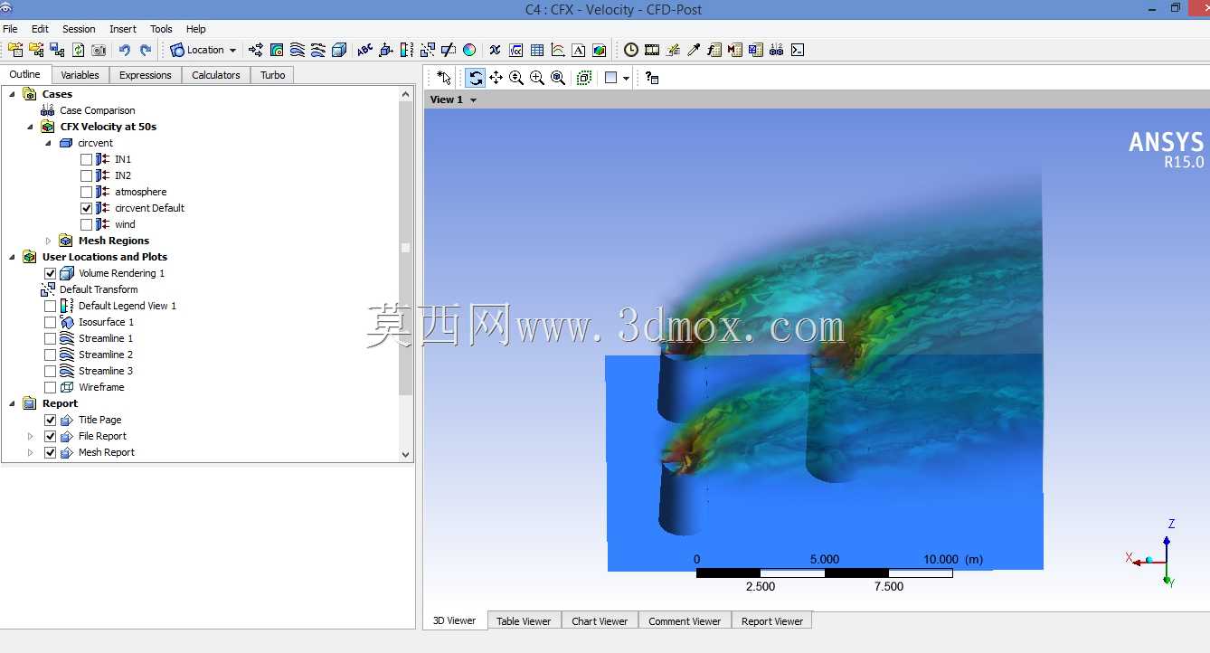1210x653 pixels.
Task: Uncheck the circvent Default checkbox
Action: tap(87, 208)
